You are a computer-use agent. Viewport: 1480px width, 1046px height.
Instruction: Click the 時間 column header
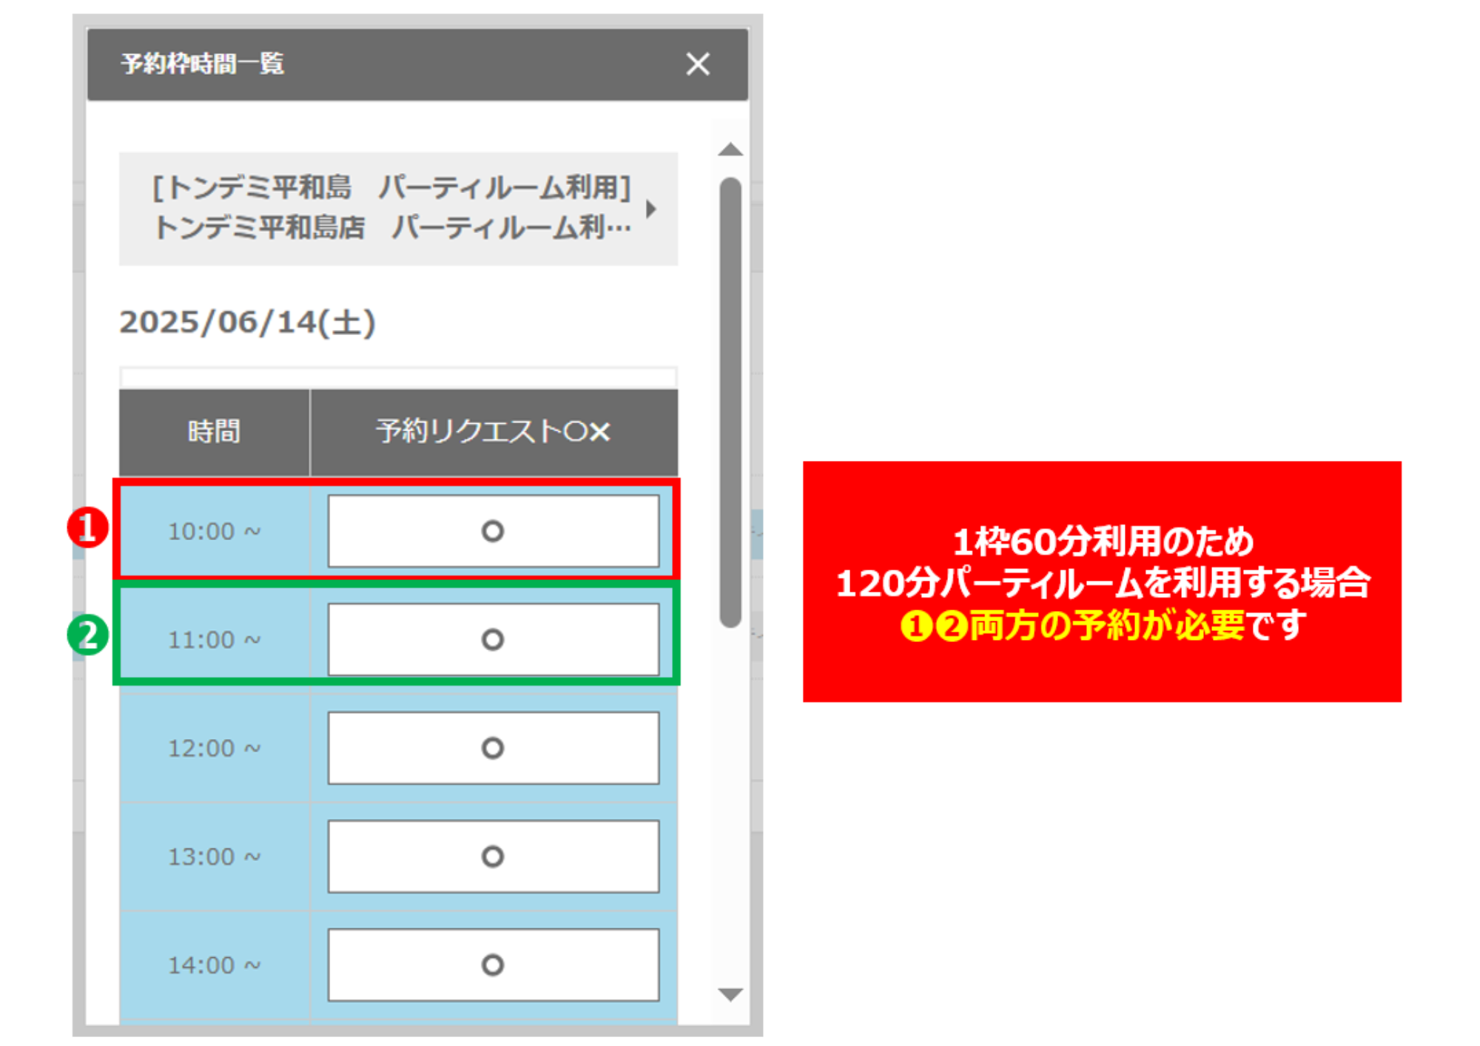click(215, 432)
